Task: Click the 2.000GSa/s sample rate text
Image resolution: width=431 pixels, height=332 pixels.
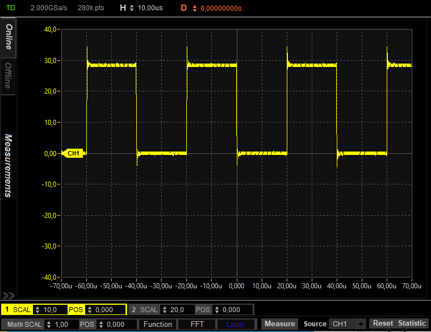Action: (49, 8)
